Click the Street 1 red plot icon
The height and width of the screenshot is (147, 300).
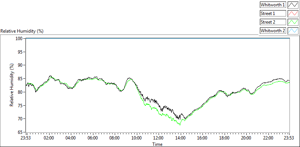click(x=292, y=13)
